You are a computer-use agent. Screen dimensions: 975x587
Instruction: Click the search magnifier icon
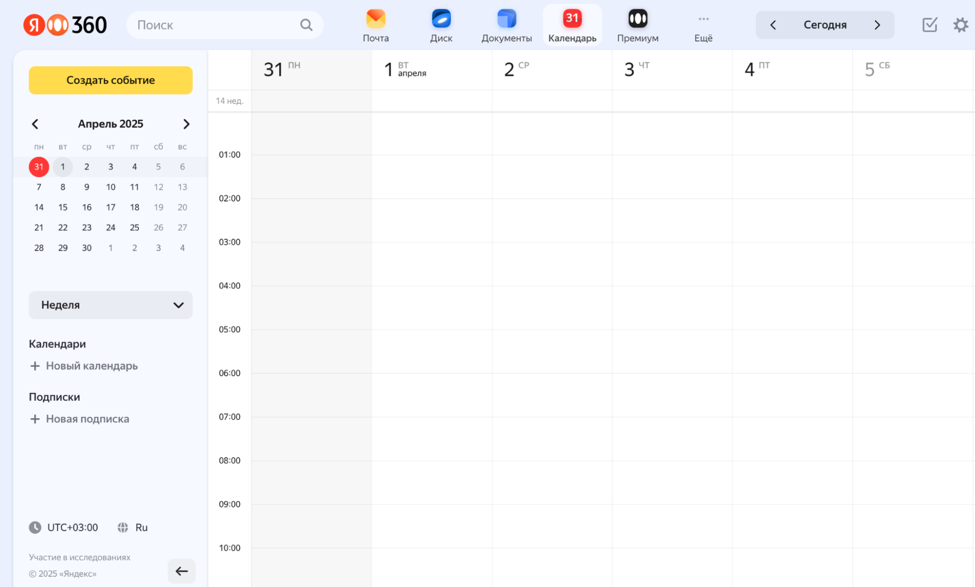pos(306,25)
